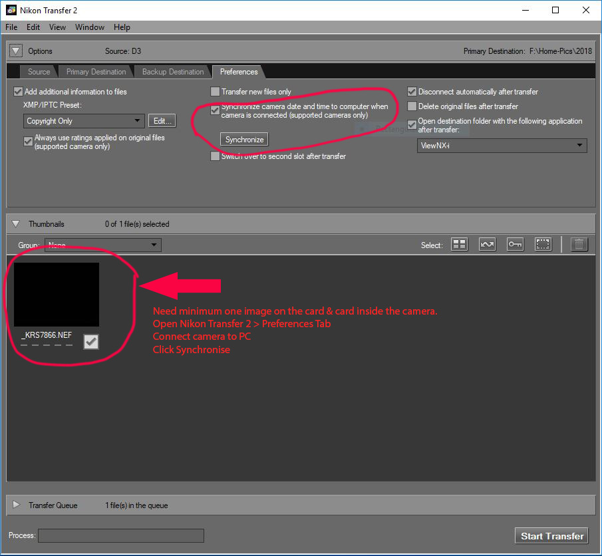Click the Start Transfer button
Image resolution: width=602 pixels, height=556 pixels.
coord(551,535)
